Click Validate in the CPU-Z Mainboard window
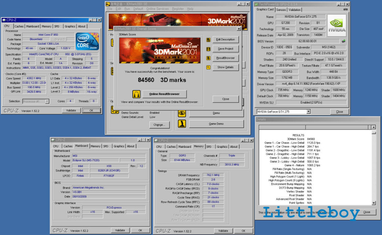382x235 pixels. [120, 230]
